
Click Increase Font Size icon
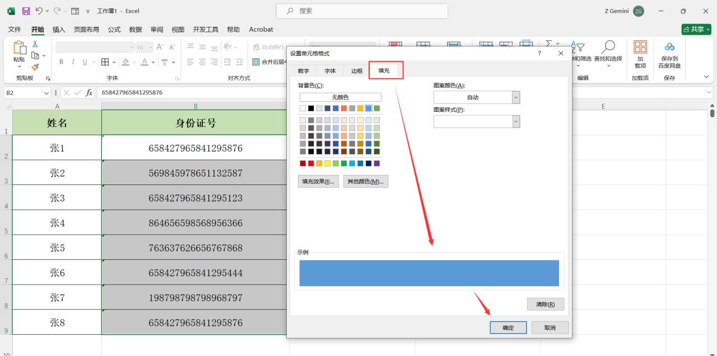coord(160,48)
